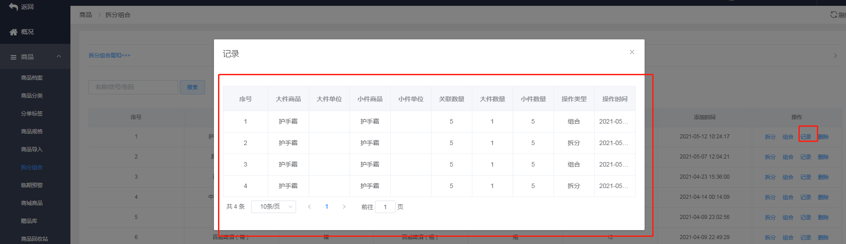Click the refresh icon at top right
This screenshot has width=846, height=244.
pos(833,14)
